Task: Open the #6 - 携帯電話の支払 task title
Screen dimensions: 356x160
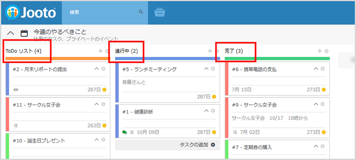Action: [x=254, y=70]
